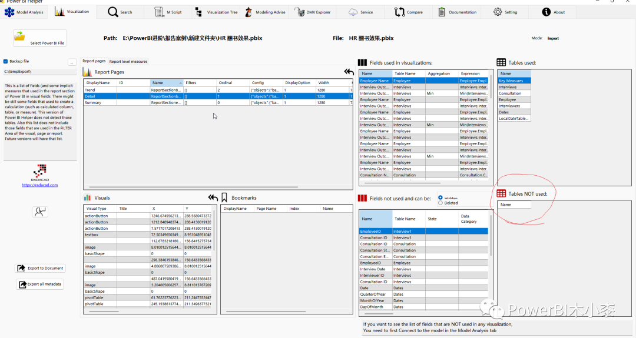The width and height of the screenshot is (636, 338).
Task: Click Export all metadata button
Action: point(40,284)
